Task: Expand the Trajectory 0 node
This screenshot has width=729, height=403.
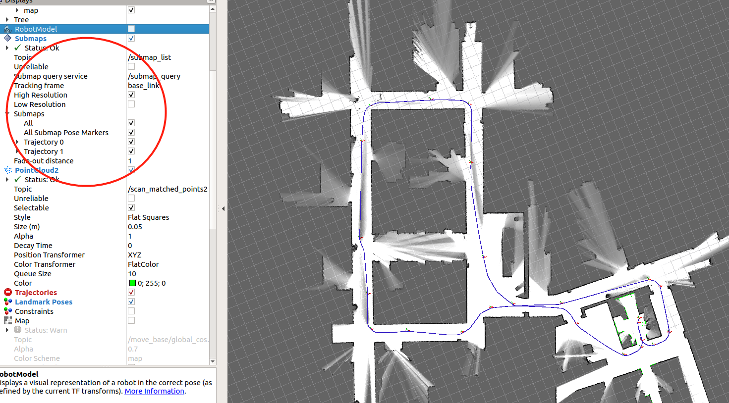Action: 16,142
